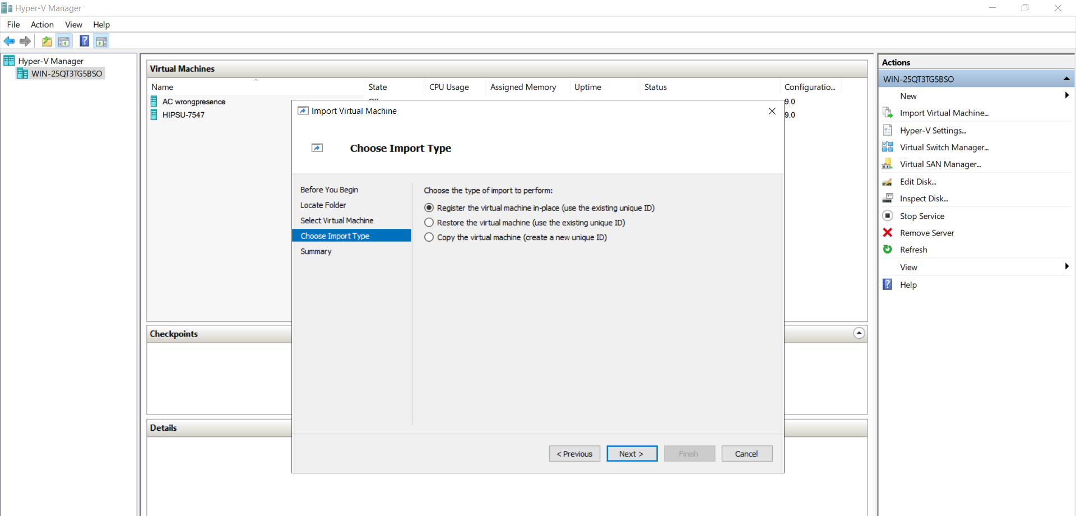Expand the New submenu arrow
This screenshot has height=516, width=1076.
click(x=1067, y=95)
